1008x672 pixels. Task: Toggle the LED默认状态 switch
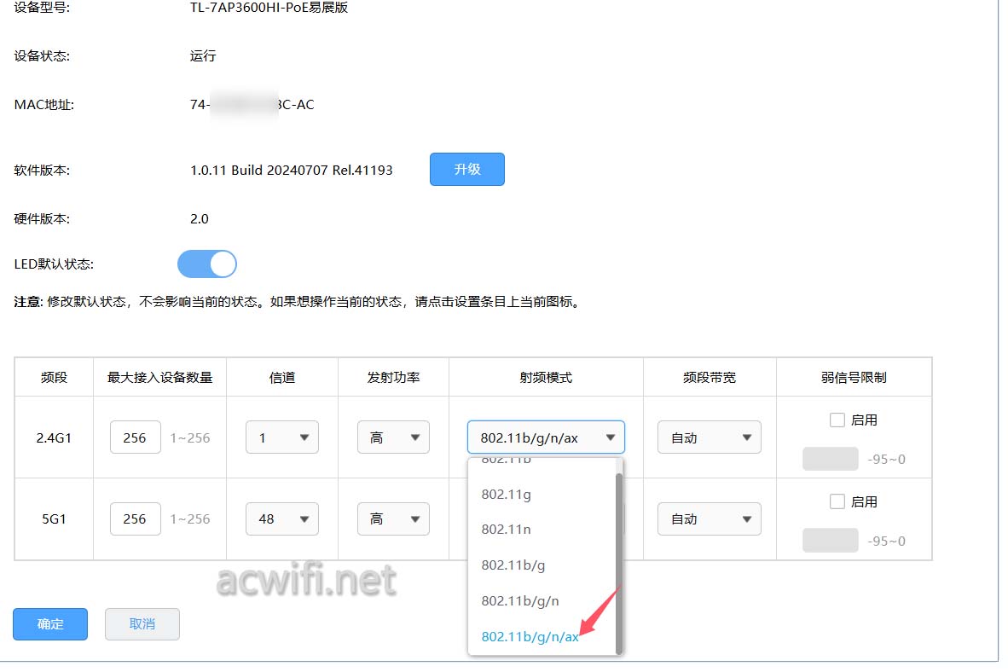click(207, 264)
